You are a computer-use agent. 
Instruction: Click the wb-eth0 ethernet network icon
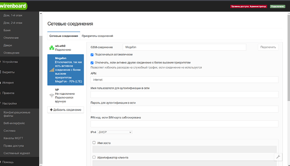click(52, 48)
